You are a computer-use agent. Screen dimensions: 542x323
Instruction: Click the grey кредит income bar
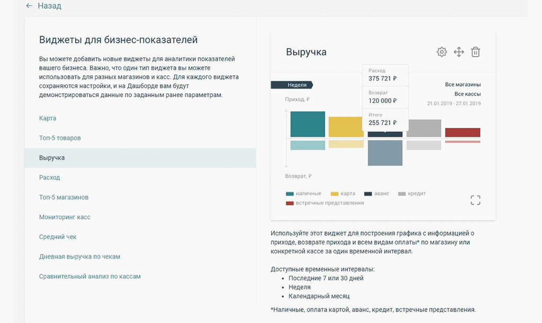[424, 128]
